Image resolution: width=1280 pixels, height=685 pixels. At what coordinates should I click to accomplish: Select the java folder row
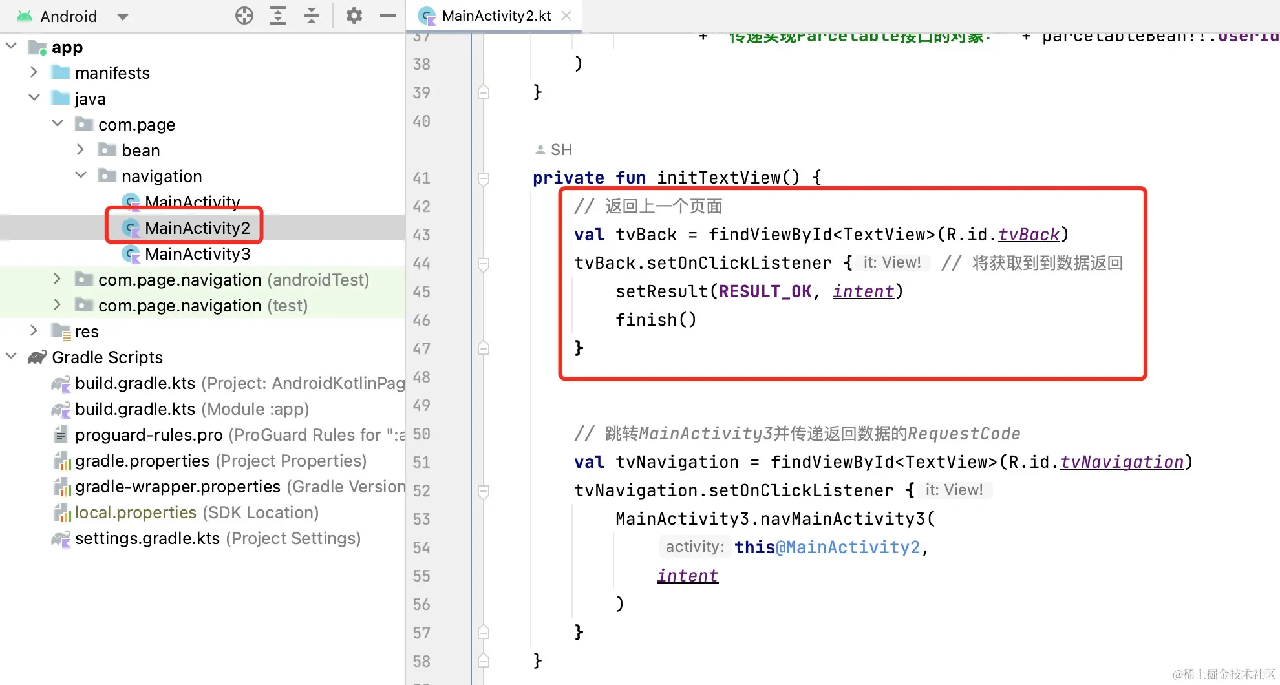[x=202, y=99]
